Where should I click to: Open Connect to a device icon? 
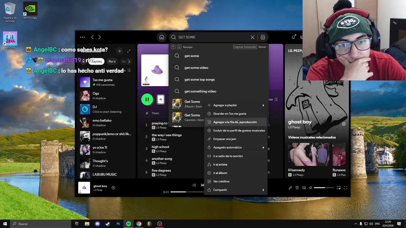304,187
